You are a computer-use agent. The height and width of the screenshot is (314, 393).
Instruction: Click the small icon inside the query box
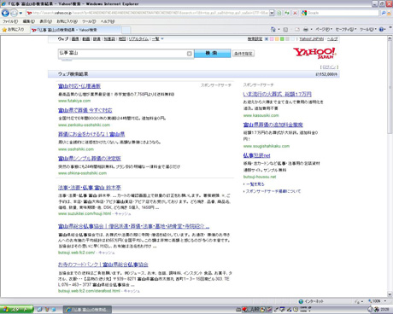point(190,54)
